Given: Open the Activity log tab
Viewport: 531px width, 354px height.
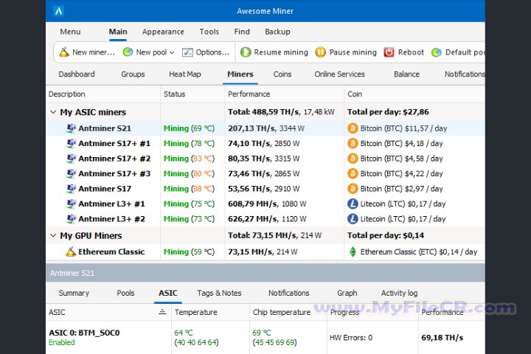Looking at the screenshot, I should 399,293.
